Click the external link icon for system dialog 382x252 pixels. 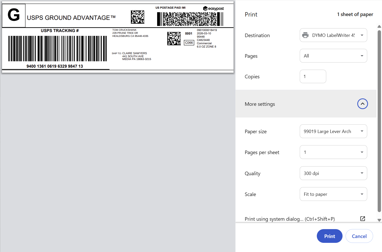click(363, 219)
